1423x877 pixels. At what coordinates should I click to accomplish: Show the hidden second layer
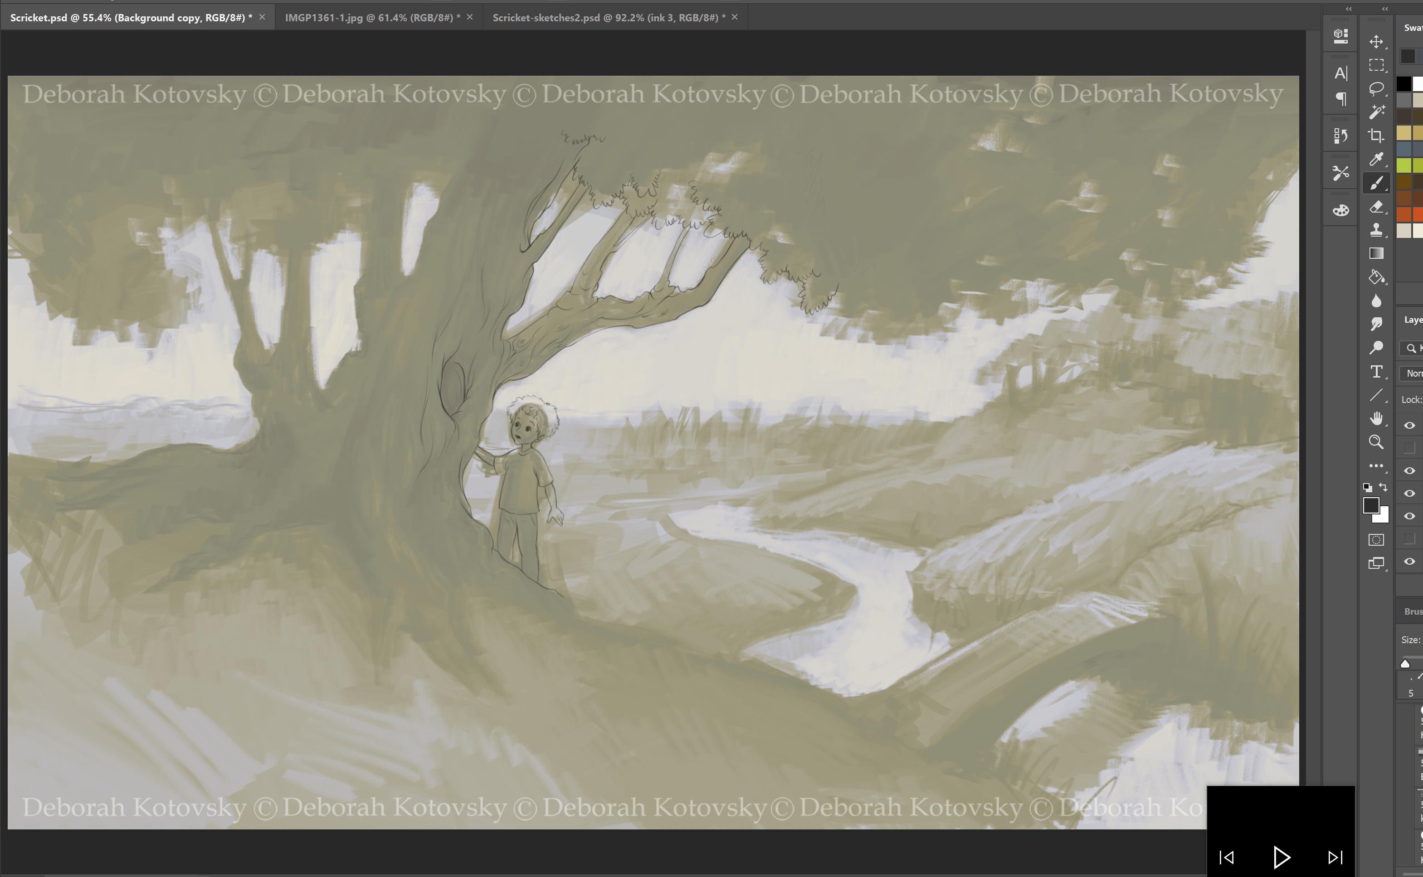click(x=1409, y=448)
